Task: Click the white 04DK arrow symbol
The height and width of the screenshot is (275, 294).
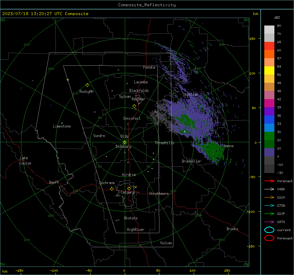Action: point(269,189)
